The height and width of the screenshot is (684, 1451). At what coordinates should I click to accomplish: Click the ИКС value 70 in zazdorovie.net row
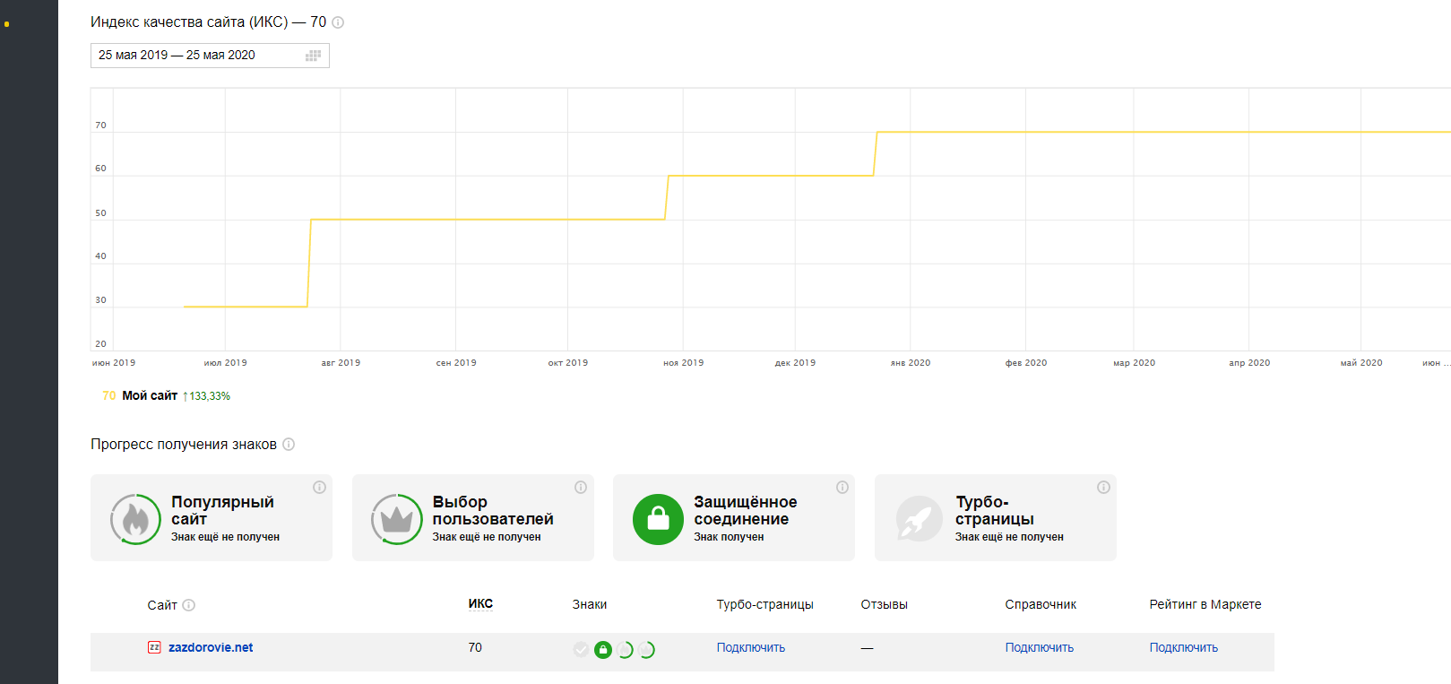pyautogui.click(x=475, y=647)
